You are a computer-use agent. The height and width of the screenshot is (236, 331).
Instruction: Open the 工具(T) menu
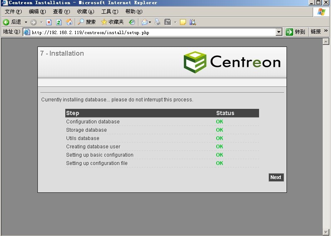point(109,12)
